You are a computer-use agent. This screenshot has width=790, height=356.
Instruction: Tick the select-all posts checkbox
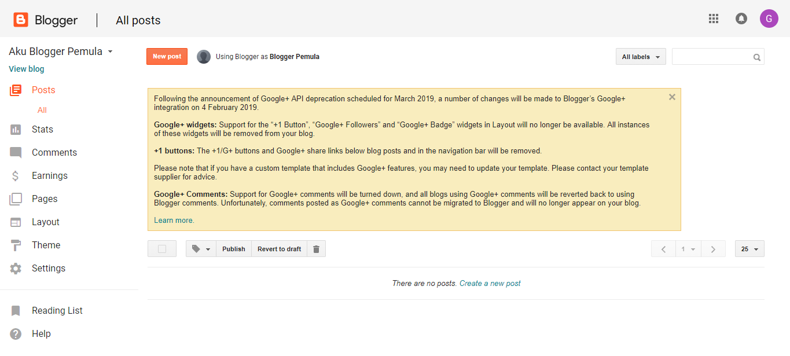(x=162, y=249)
